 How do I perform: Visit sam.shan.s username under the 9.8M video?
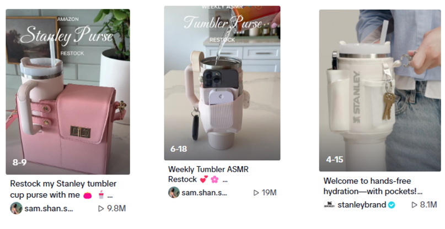[x=49, y=209]
